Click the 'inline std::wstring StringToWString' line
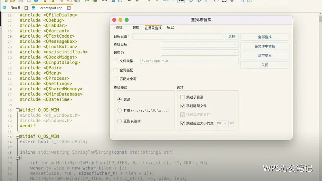This screenshot has width=322, height=181. (97, 152)
